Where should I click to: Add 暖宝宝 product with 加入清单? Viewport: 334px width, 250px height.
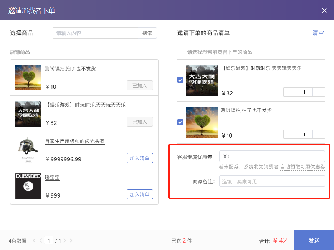pos(140,194)
